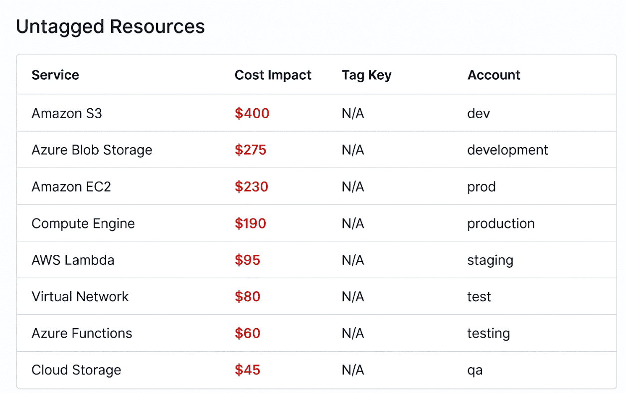Click the dev account cell

478,113
